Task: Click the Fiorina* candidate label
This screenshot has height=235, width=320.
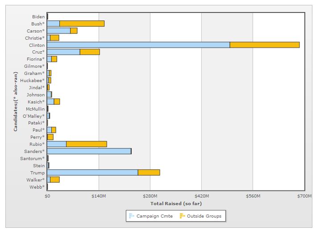Action: tap(36, 59)
